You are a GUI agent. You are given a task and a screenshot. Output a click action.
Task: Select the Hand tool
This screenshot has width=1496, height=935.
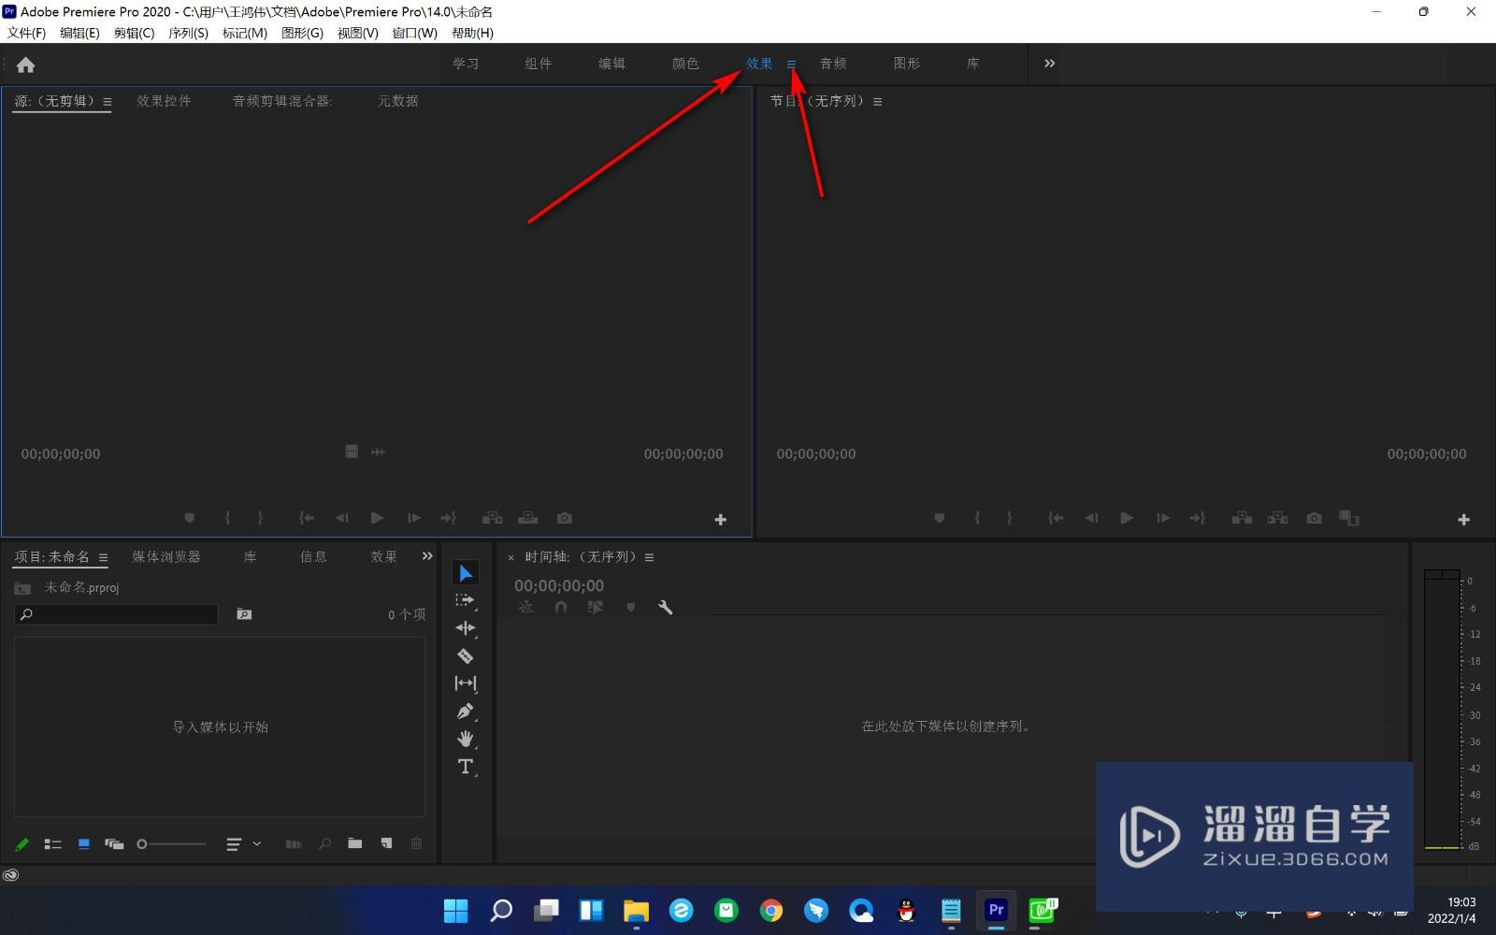[x=466, y=740]
